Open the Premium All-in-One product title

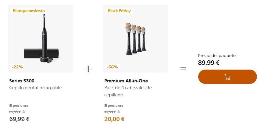pyautogui.click(x=126, y=81)
